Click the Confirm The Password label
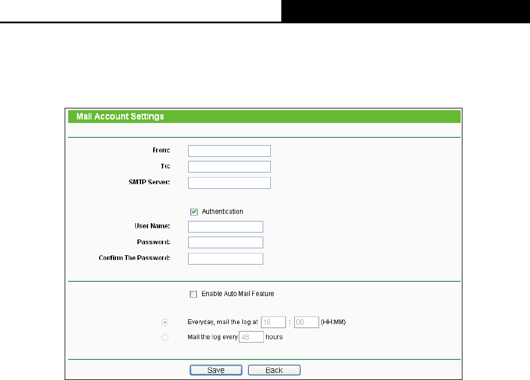This screenshot has width=530, height=380. pos(134,258)
